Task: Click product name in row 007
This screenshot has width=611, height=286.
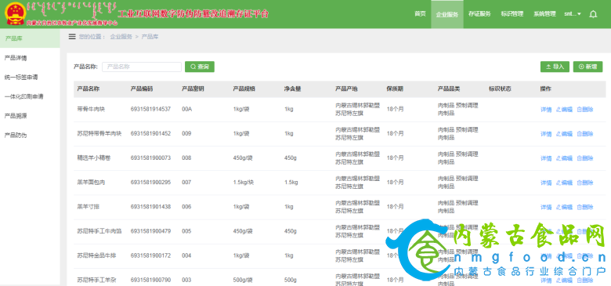Action: pyautogui.click(x=91, y=183)
